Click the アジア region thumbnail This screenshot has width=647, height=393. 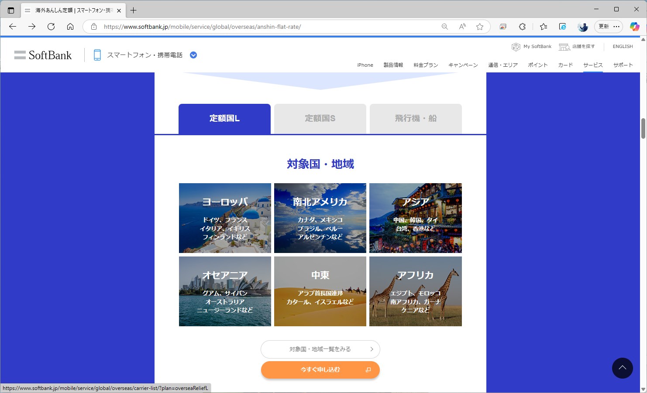[415, 218]
